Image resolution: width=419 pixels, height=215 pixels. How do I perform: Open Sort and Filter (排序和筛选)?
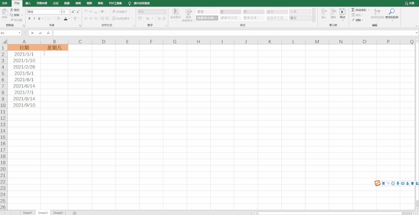pos(377,14)
